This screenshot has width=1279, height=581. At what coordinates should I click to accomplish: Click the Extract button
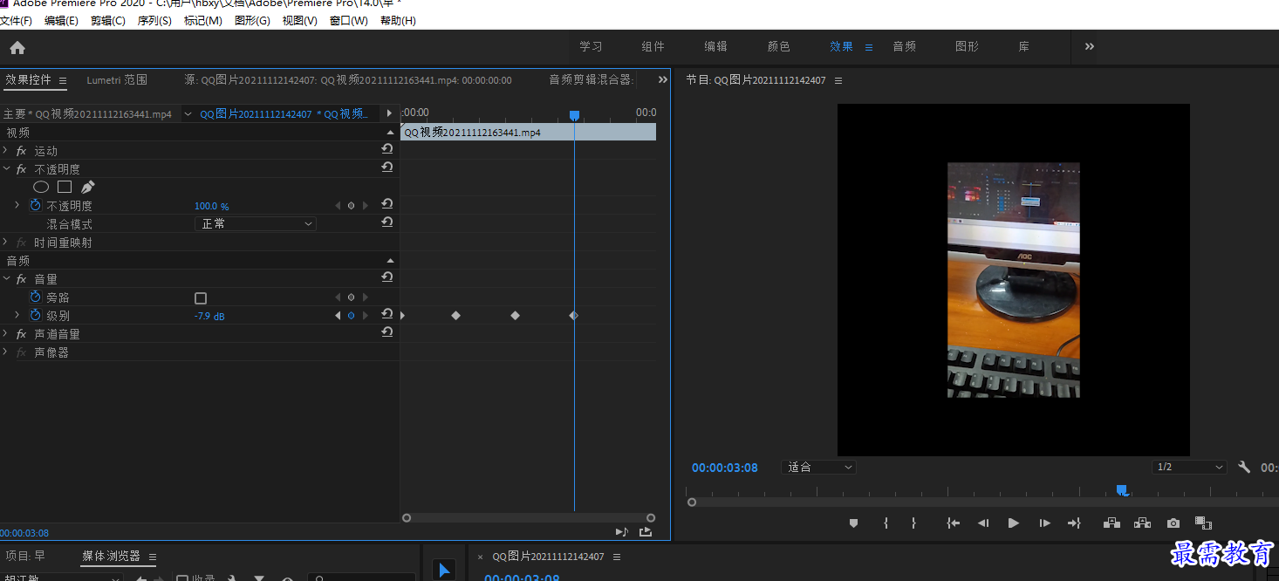point(1142,523)
